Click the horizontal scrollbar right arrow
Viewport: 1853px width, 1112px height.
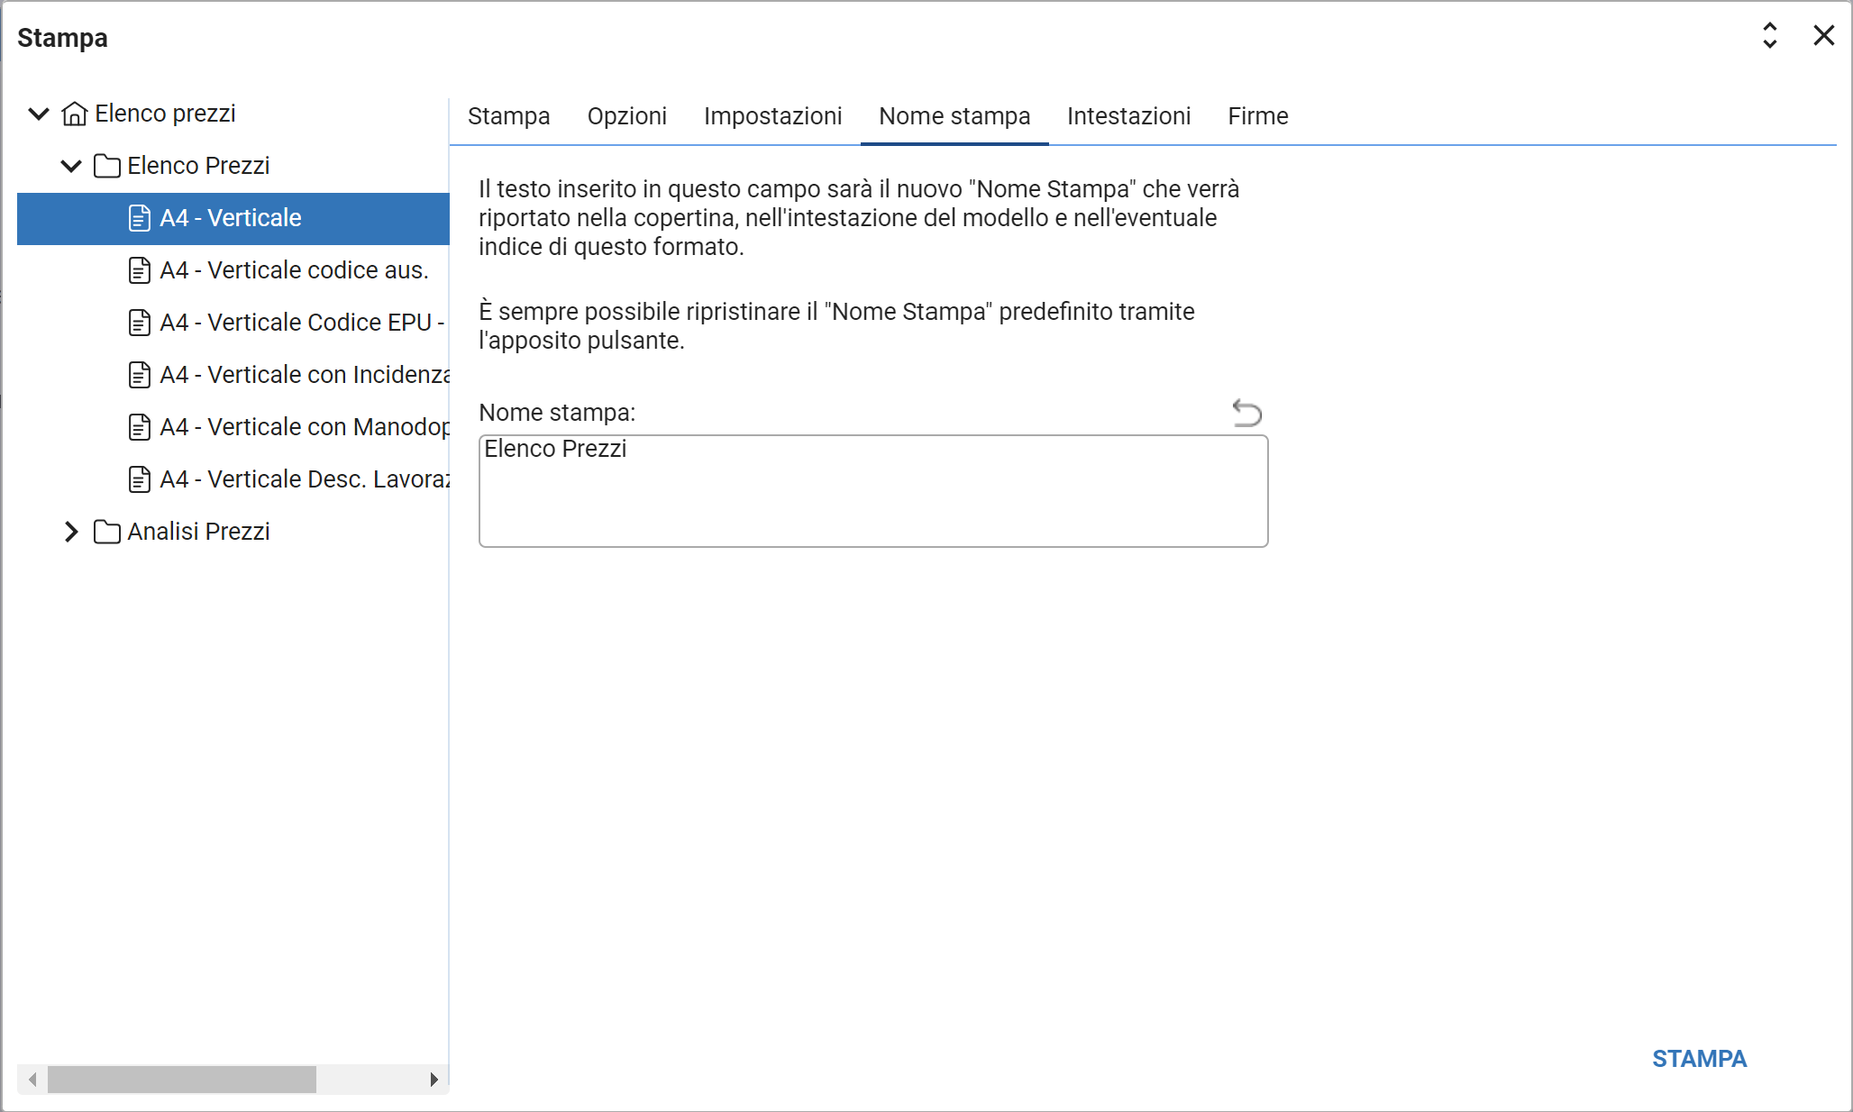click(434, 1079)
